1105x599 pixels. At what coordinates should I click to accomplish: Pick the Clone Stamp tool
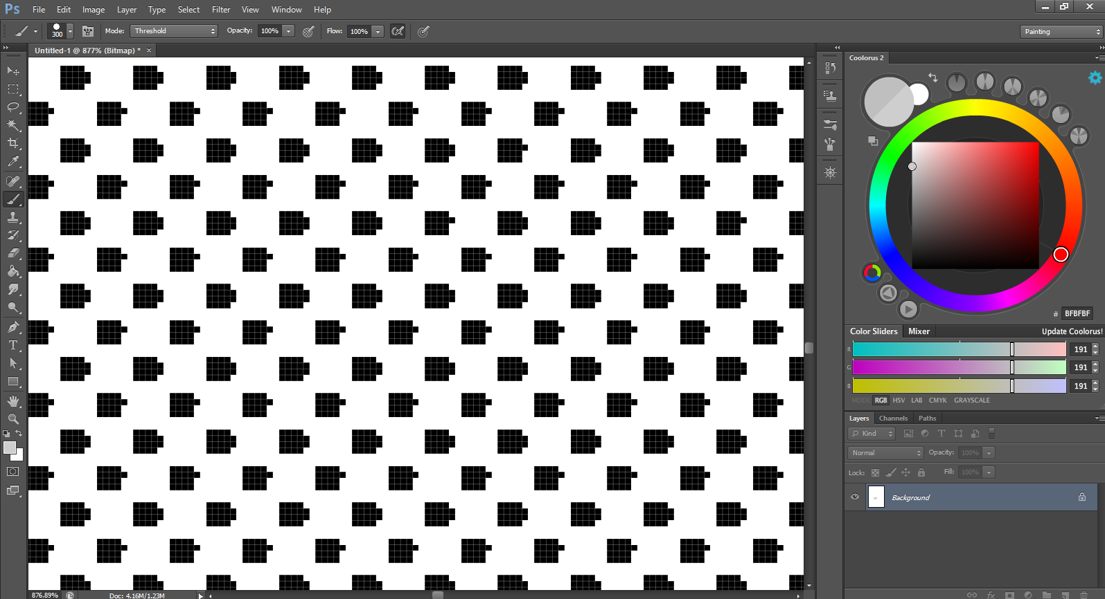13,217
